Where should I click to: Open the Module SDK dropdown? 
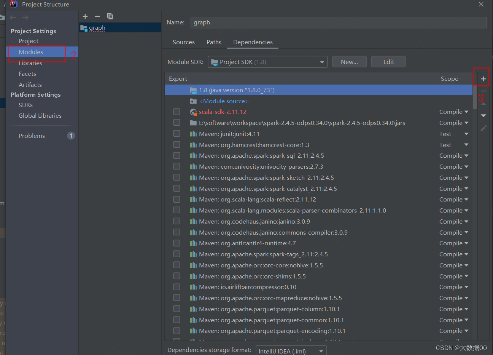(x=267, y=62)
